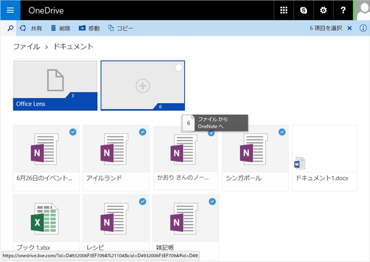Click the OneDrive title in header
Screen dimensions: 370x262
point(46,10)
